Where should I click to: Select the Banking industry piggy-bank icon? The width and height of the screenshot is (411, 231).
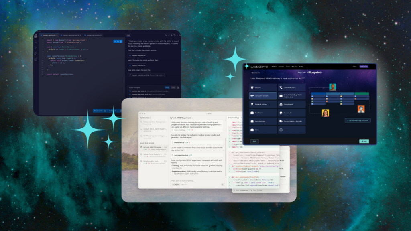click(253, 87)
